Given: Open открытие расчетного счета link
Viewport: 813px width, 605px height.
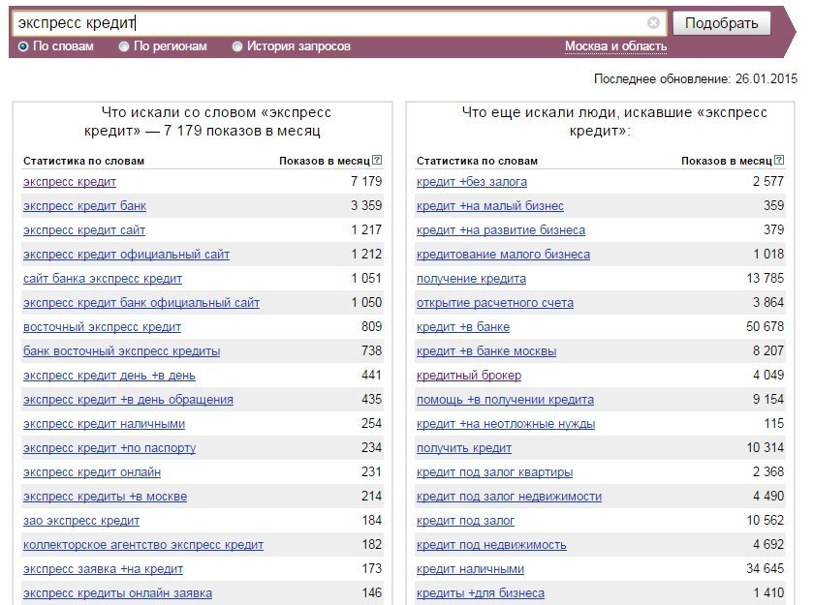Looking at the screenshot, I should 495,302.
